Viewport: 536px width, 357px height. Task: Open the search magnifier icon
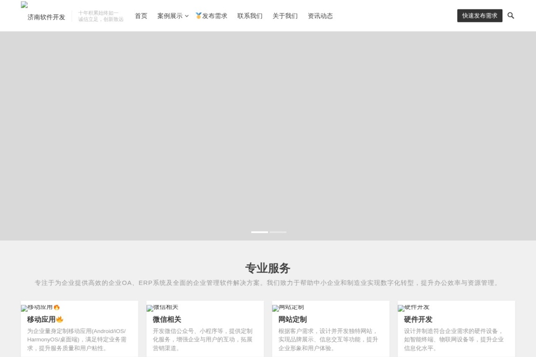(511, 16)
